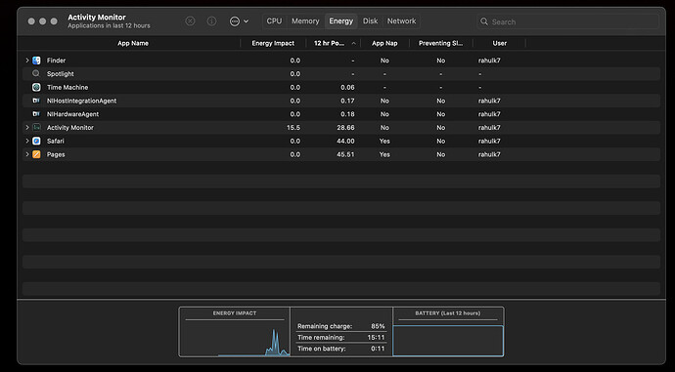The image size is (675, 372).
Task: Select the Time Machine row name
Action: 67,87
